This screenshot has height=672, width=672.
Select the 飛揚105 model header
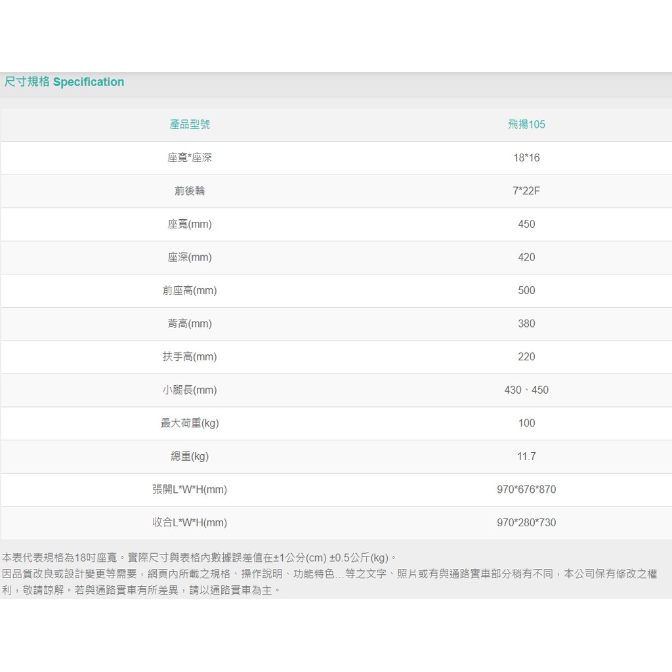click(x=526, y=124)
